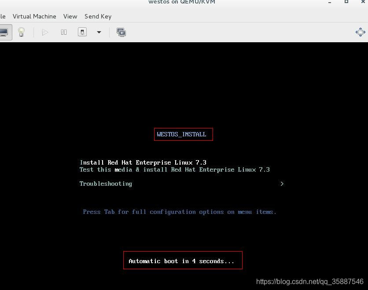Show the graphical console view
The image size is (368, 290).
click(4, 32)
